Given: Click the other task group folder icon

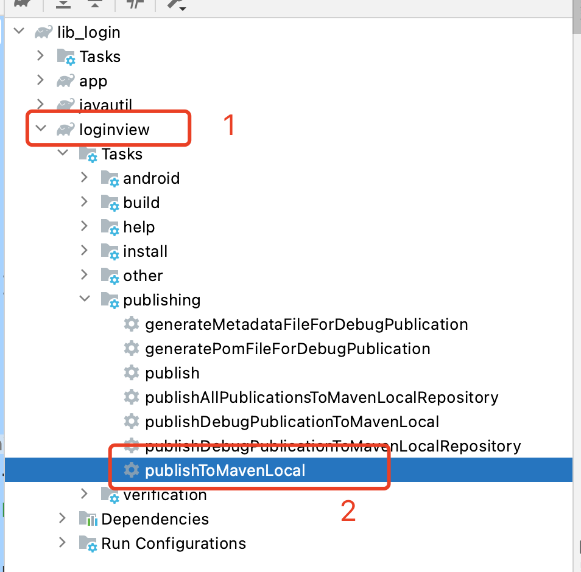Looking at the screenshot, I should click(110, 276).
